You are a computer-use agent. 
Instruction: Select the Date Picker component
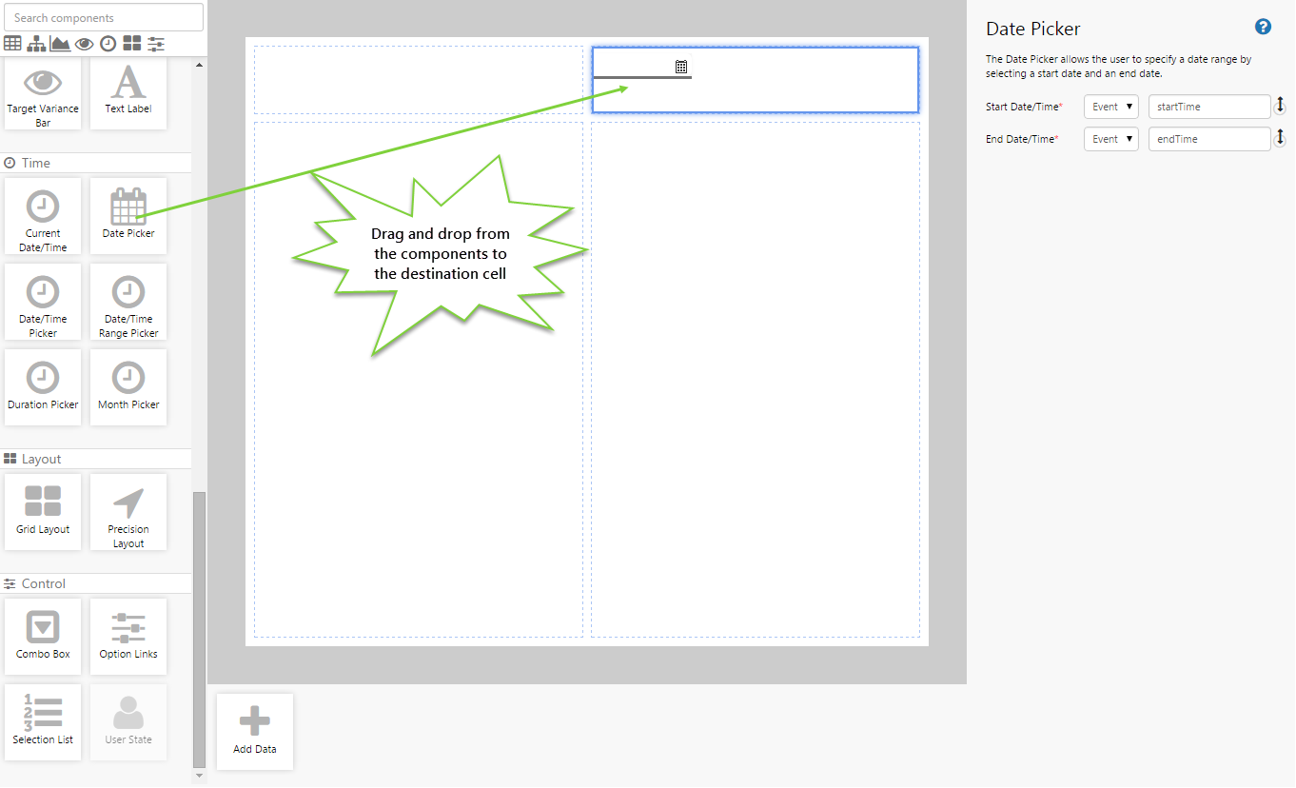(128, 216)
